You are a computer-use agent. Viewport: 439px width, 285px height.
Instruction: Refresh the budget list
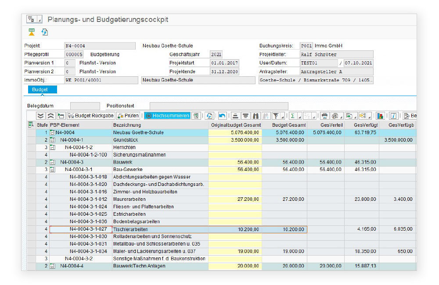209,116
